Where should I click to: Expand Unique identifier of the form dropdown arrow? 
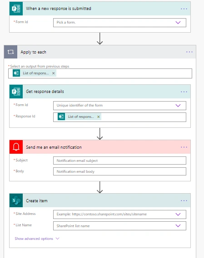pos(178,106)
